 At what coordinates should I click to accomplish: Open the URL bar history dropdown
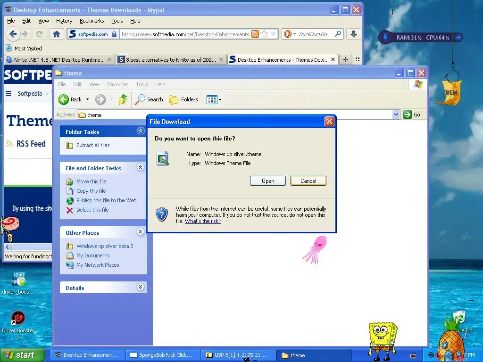click(273, 34)
